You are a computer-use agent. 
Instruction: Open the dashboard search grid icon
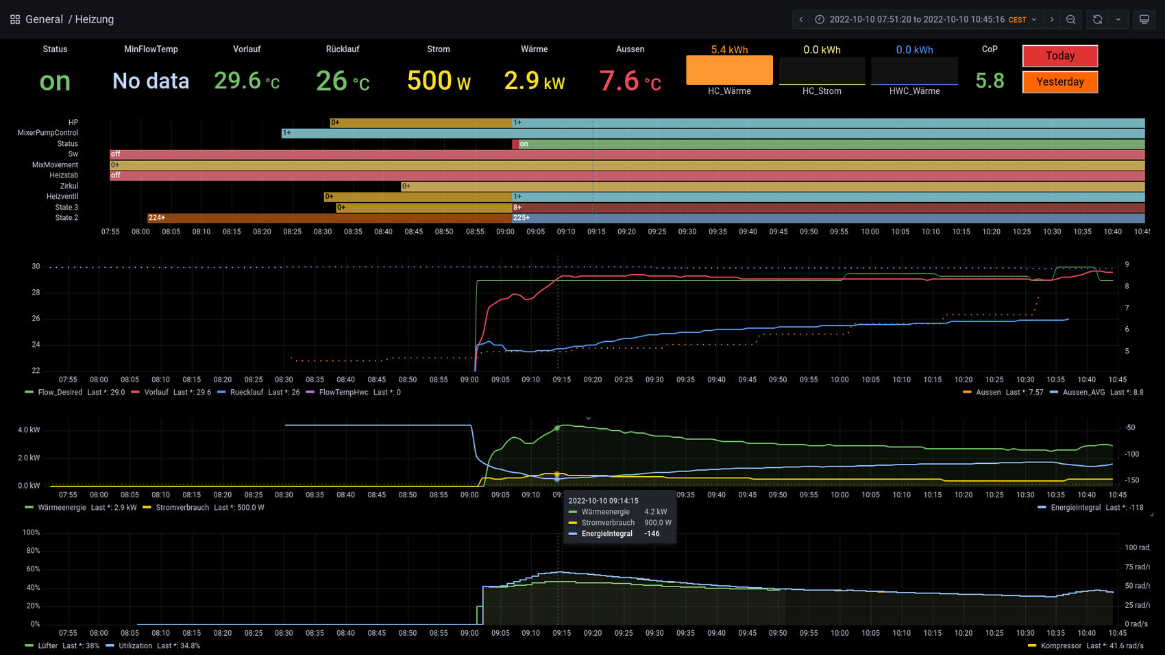pos(15,19)
